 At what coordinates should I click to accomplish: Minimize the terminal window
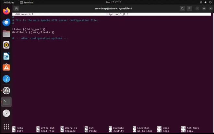197,8
